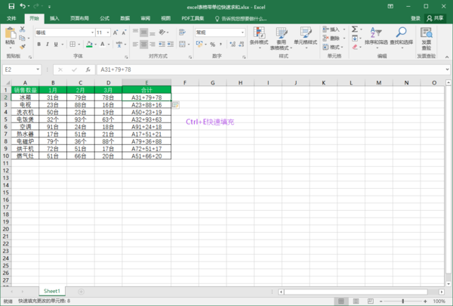
Task: Toggle Italic formatting
Action: 47,45
